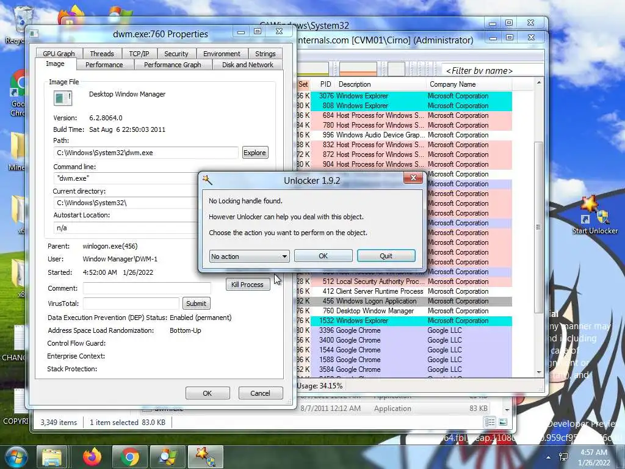
Task: Click the Comment input field
Action: point(146,288)
